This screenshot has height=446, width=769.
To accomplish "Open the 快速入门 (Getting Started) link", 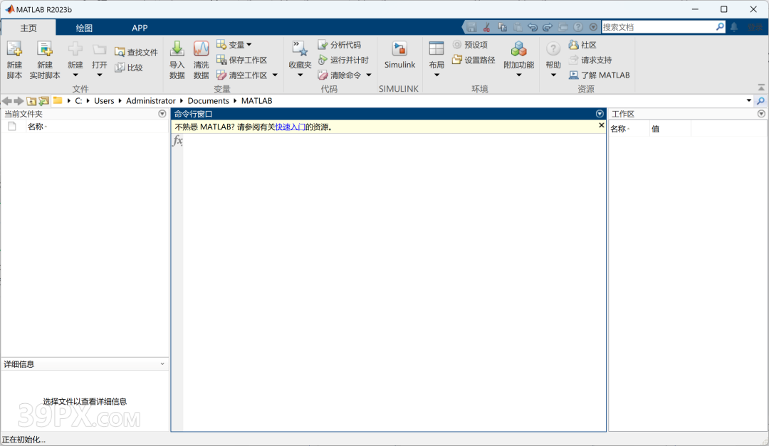I will click(291, 127).
